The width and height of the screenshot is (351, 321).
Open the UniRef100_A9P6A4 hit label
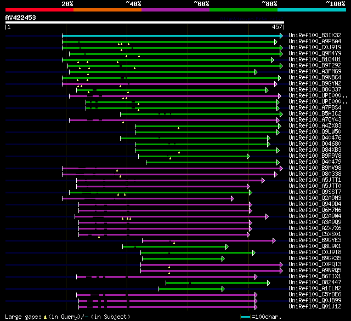click(x=315, y=41)
